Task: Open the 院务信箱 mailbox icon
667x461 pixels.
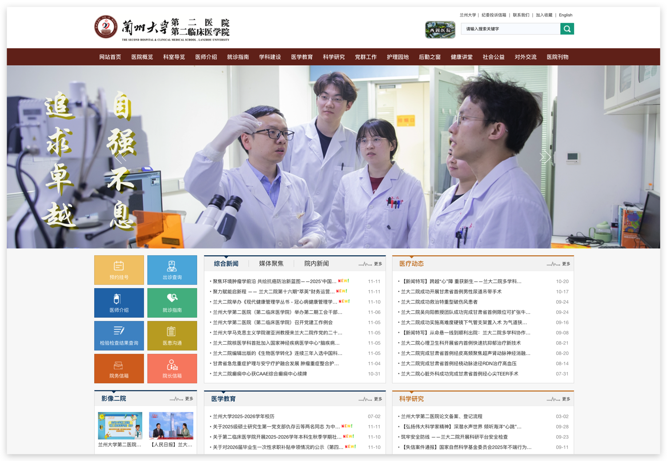Action: (119, 369)
